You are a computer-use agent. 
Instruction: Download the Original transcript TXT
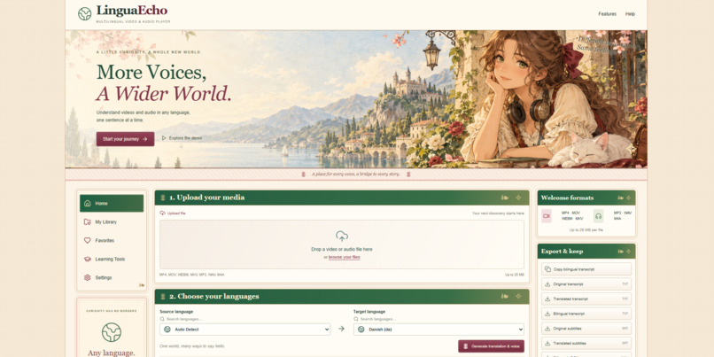(x=586, y=284)
